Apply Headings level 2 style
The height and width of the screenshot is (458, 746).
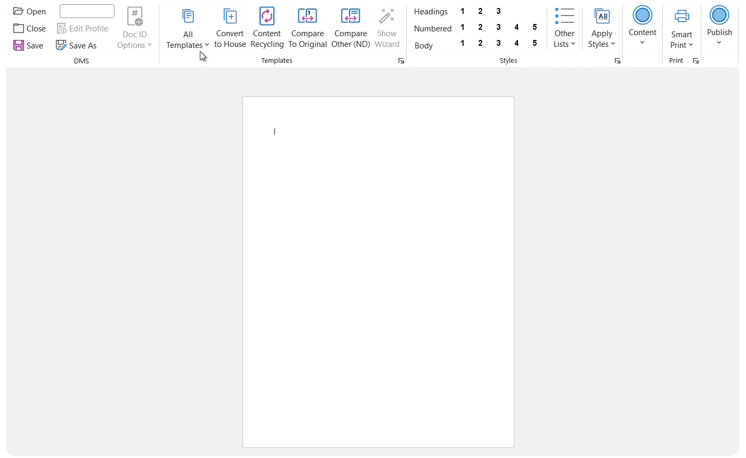(x=481, y=11)
